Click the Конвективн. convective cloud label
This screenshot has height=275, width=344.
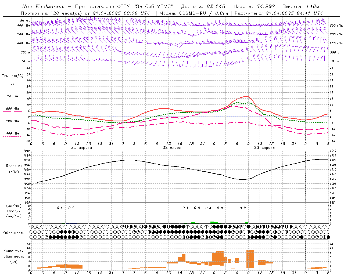(14, 251)
